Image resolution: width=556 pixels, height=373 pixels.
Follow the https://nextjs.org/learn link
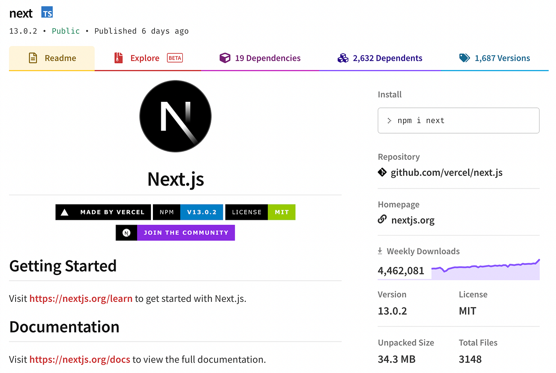(81, 299)
